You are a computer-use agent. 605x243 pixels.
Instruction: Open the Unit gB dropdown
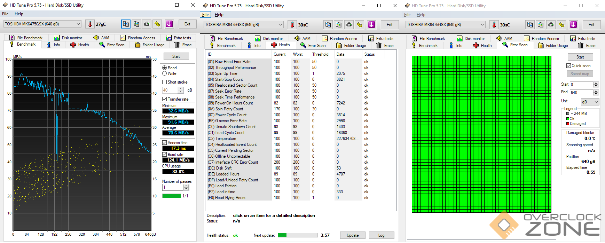tap(590, 102)
